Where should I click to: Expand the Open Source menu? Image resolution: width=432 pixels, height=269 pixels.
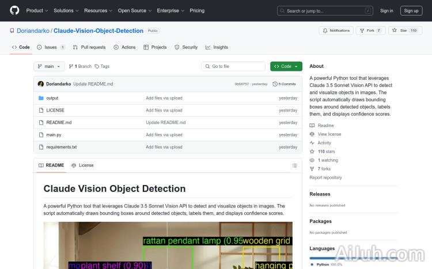coord(134,10)
